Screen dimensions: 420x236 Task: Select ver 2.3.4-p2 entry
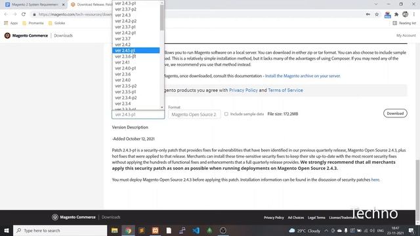[x=136, y=98]
